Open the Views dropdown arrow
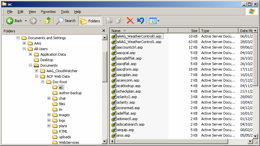 [158, 21]
